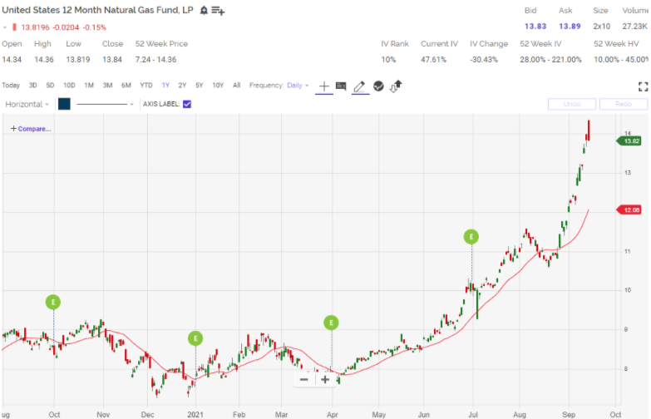Click the Undo button

click(572, 104)
